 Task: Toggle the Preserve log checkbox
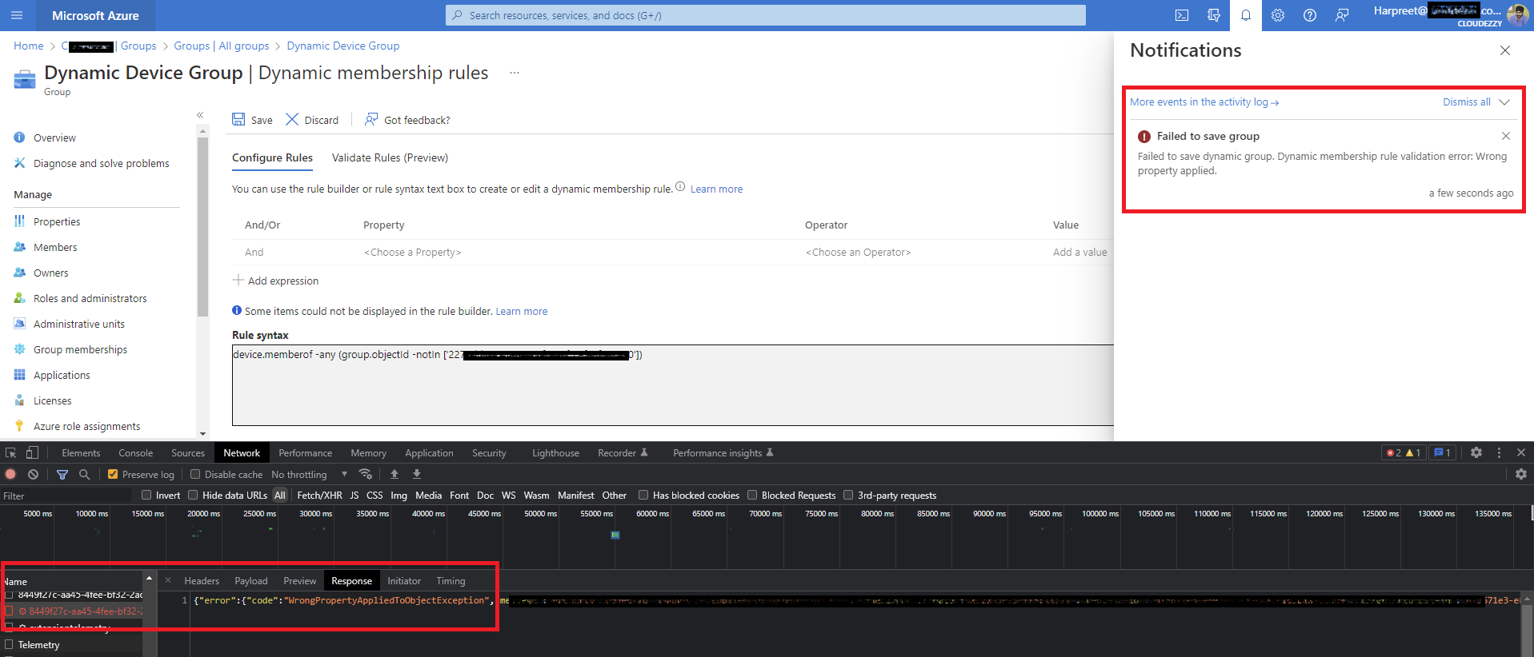pyautogui.click(x=113, y=474)
